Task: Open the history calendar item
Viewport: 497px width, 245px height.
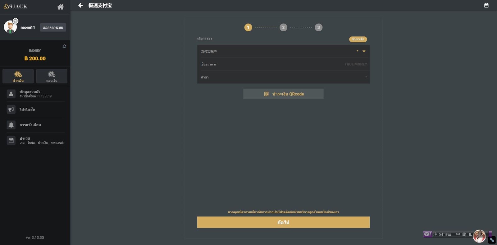Action: [35, 140]
